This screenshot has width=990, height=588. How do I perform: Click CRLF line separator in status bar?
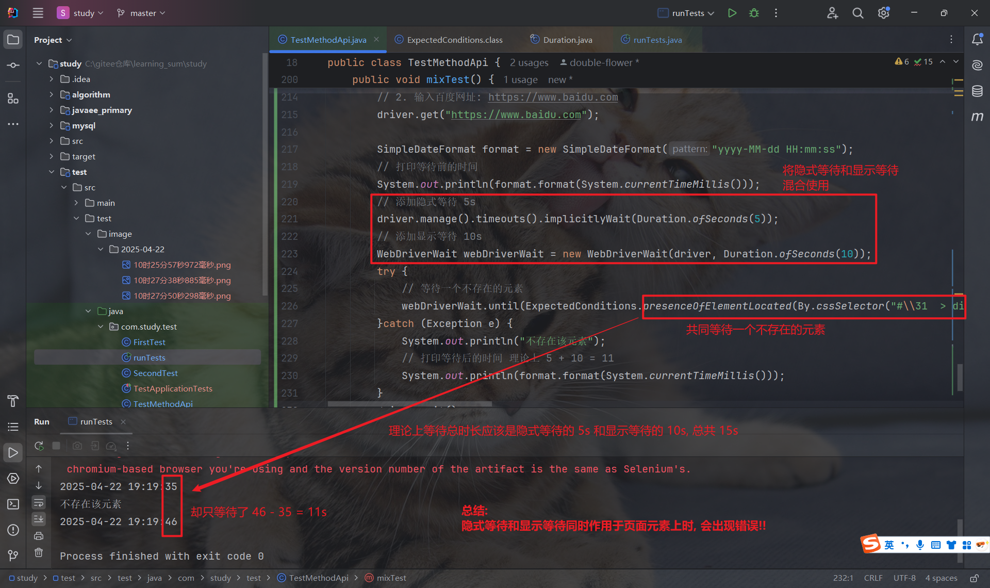pos(873,578)
